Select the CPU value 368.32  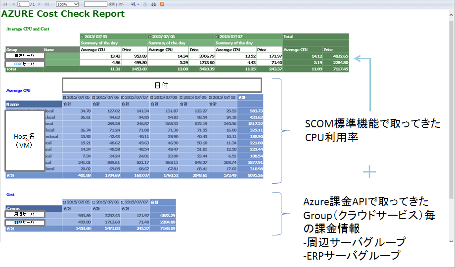172,124
